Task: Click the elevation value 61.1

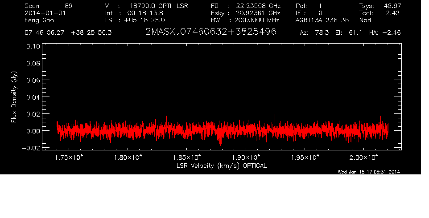Action: pos(355,33)
